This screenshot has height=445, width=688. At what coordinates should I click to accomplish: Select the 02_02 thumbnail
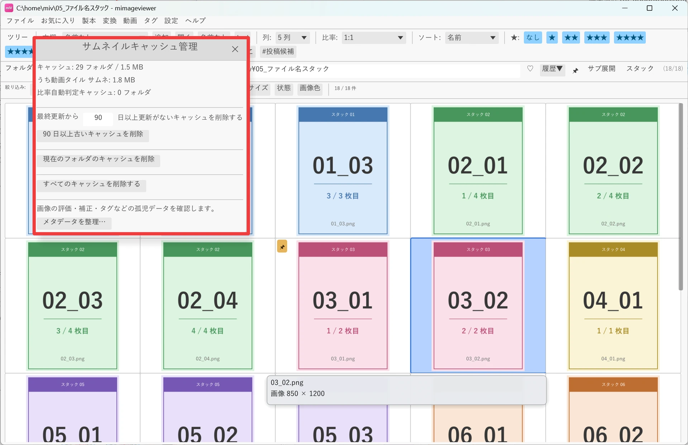pos(613,170)
